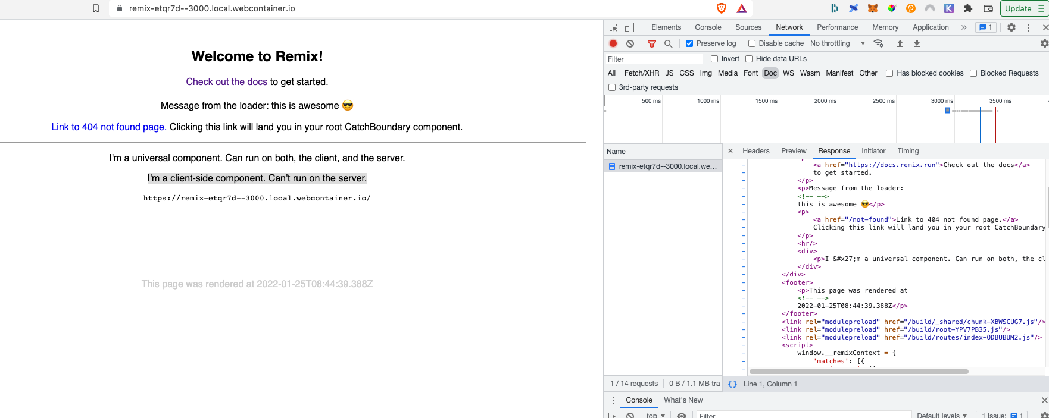The height and width of the screenshot is (418, 1049).
Task: Click the export HAR download arrow
Action: (917, 43)
